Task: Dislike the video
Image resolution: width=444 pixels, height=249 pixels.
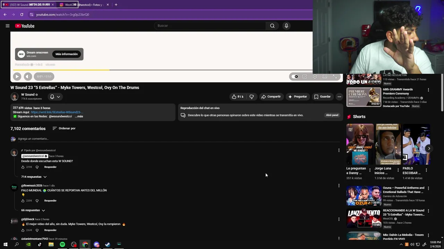Action: [x=252, y=97]
